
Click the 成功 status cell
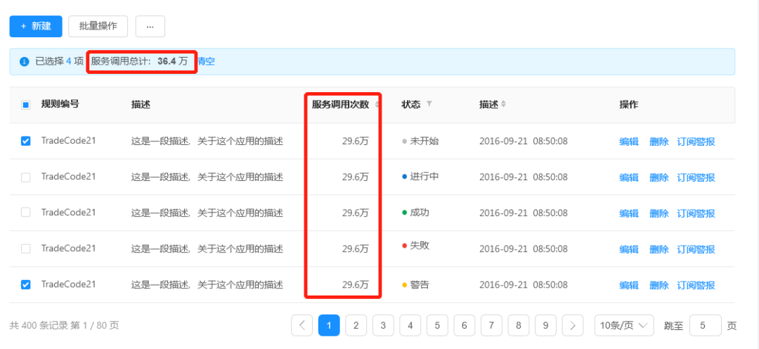tap(416, 212)
